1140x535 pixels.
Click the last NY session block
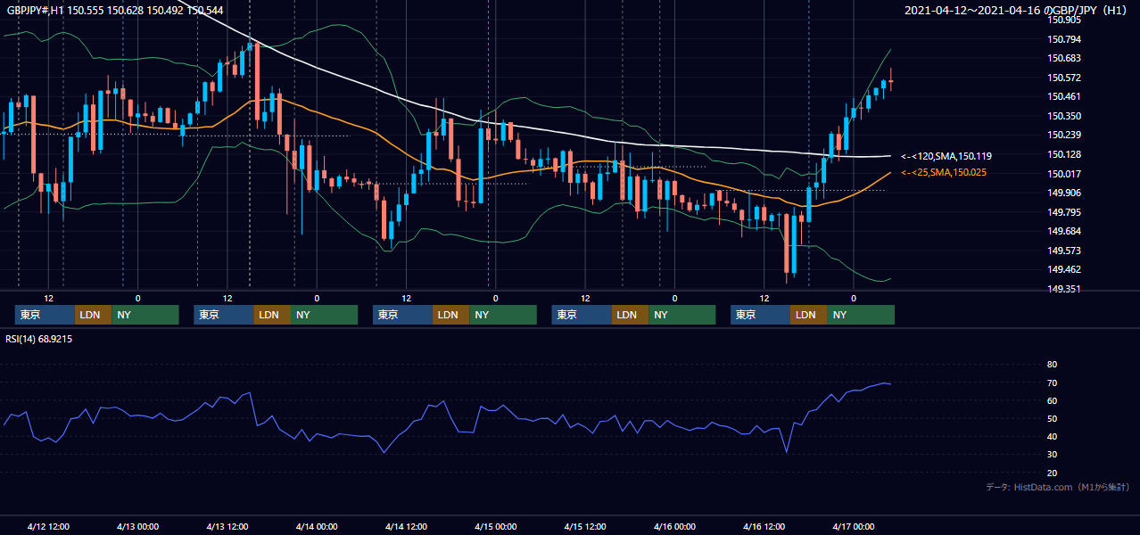pos(861,315)
